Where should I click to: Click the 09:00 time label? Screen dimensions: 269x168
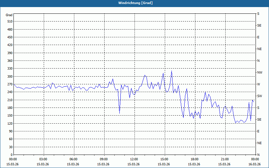click(104, 159)
